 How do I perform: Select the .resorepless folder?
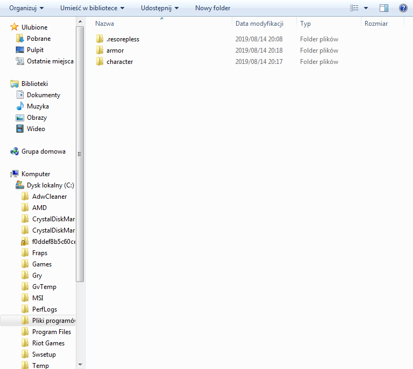click(x=123, y=39)
